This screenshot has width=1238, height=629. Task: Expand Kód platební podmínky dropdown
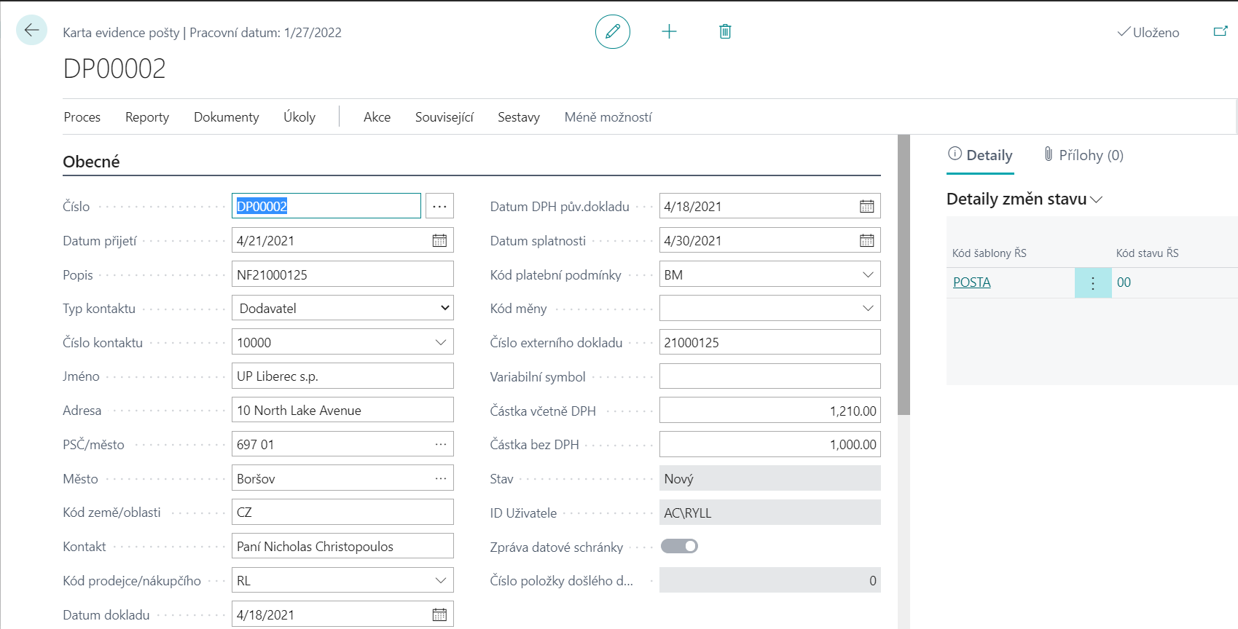click(x=867, y=275)
